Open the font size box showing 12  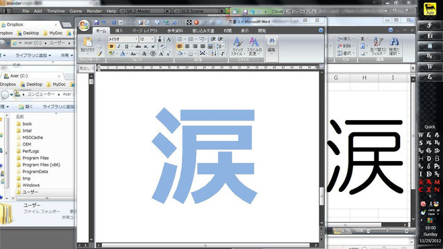[146, 40]
